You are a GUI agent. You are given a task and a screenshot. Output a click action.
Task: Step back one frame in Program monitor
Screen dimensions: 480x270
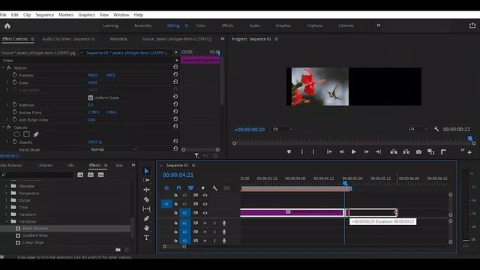click(x=341, y=151)
